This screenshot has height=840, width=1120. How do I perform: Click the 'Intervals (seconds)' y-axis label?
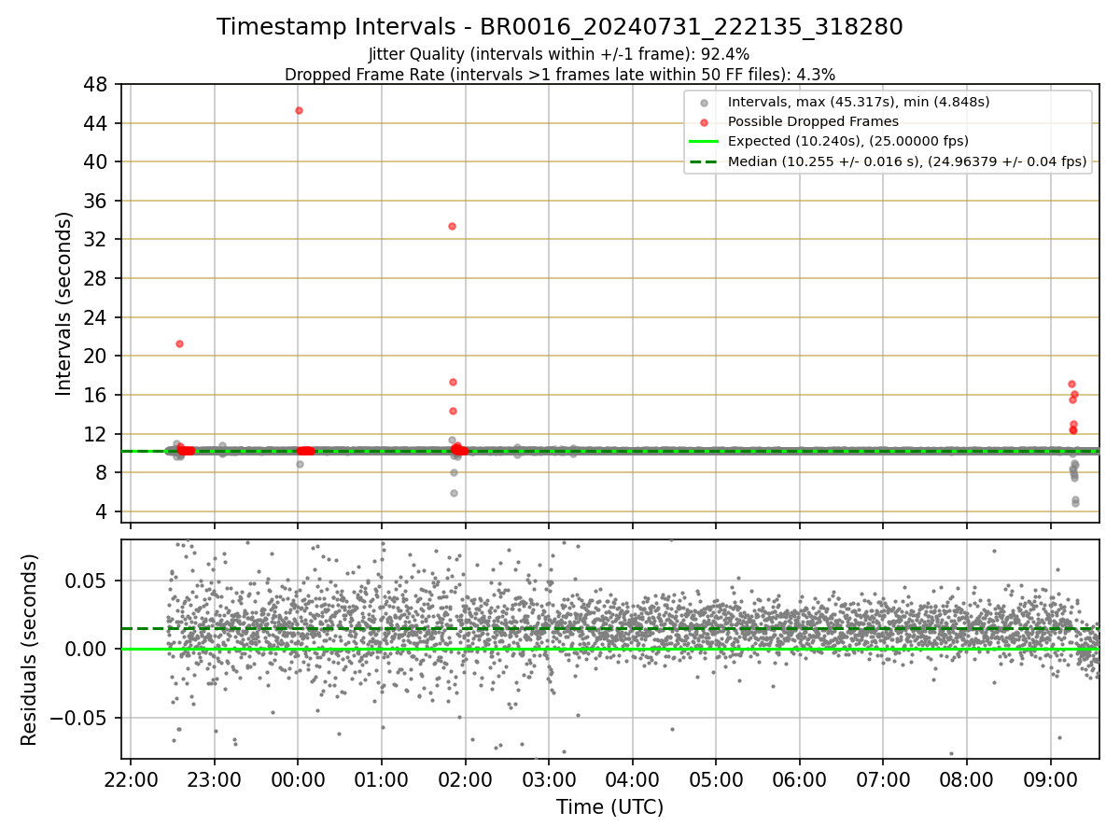tap(64, 303)
